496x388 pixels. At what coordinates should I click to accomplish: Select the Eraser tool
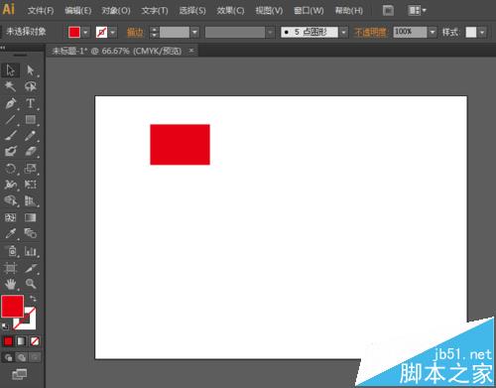(x=31, y=152)
